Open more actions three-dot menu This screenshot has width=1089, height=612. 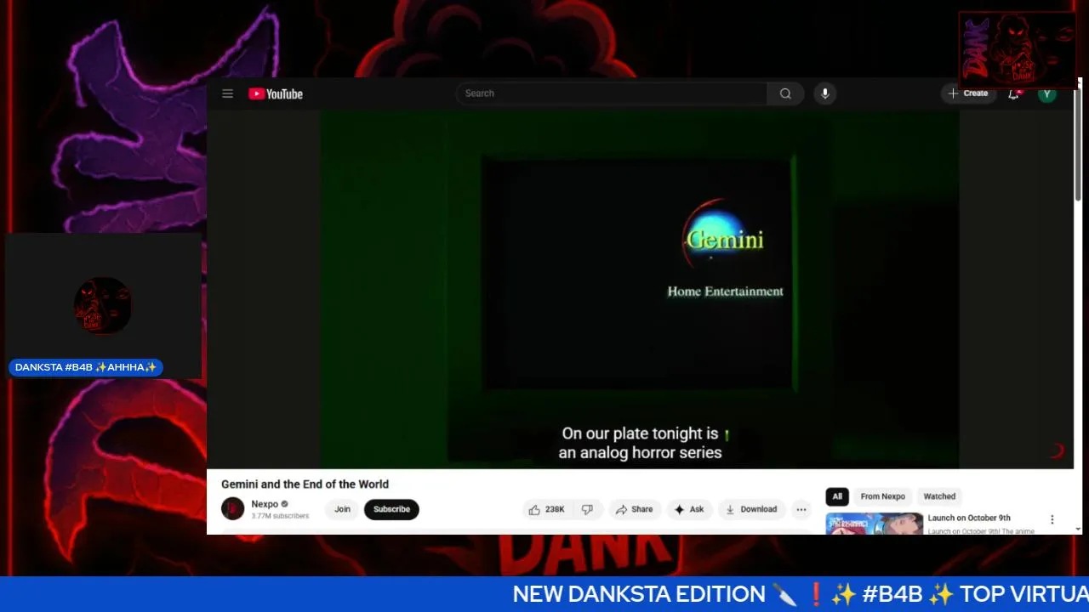click(x=801, y=509)
